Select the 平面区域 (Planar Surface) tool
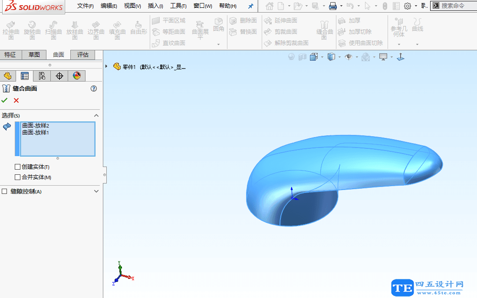The width and height of the screenshot is (477, 298). pyautogui.click(x=170, y=20)
